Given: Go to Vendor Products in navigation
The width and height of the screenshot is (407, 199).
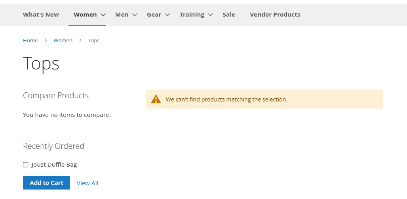Looking at the screenshot, I should [x=275, y=15].
